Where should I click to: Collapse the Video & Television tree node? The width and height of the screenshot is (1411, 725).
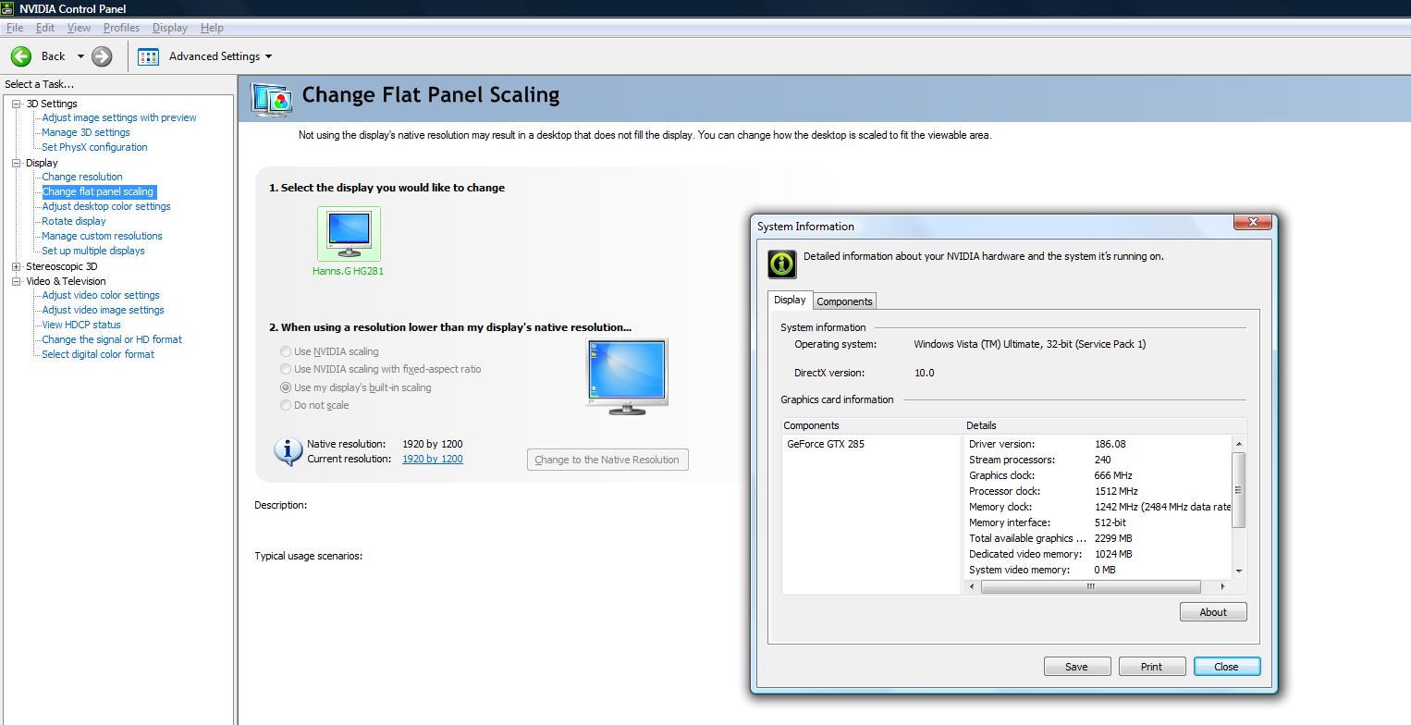click(16, 281)
